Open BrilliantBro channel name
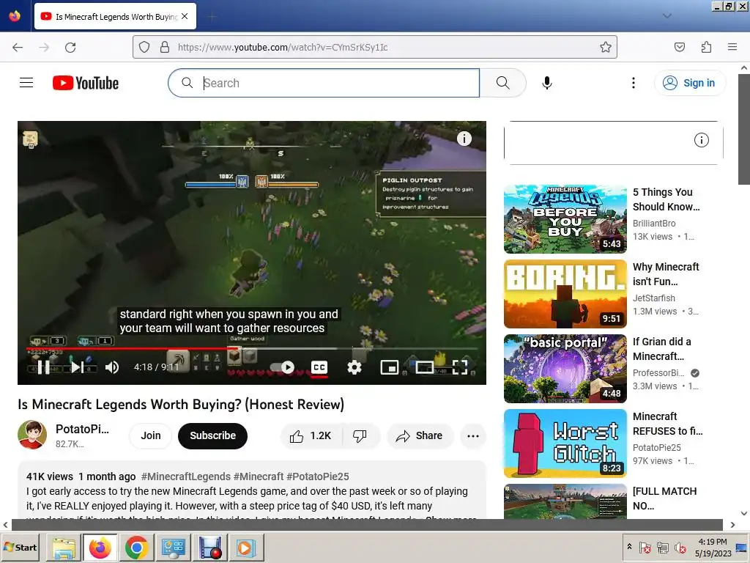This screenshot has height=563, width=750. (654, 224)
